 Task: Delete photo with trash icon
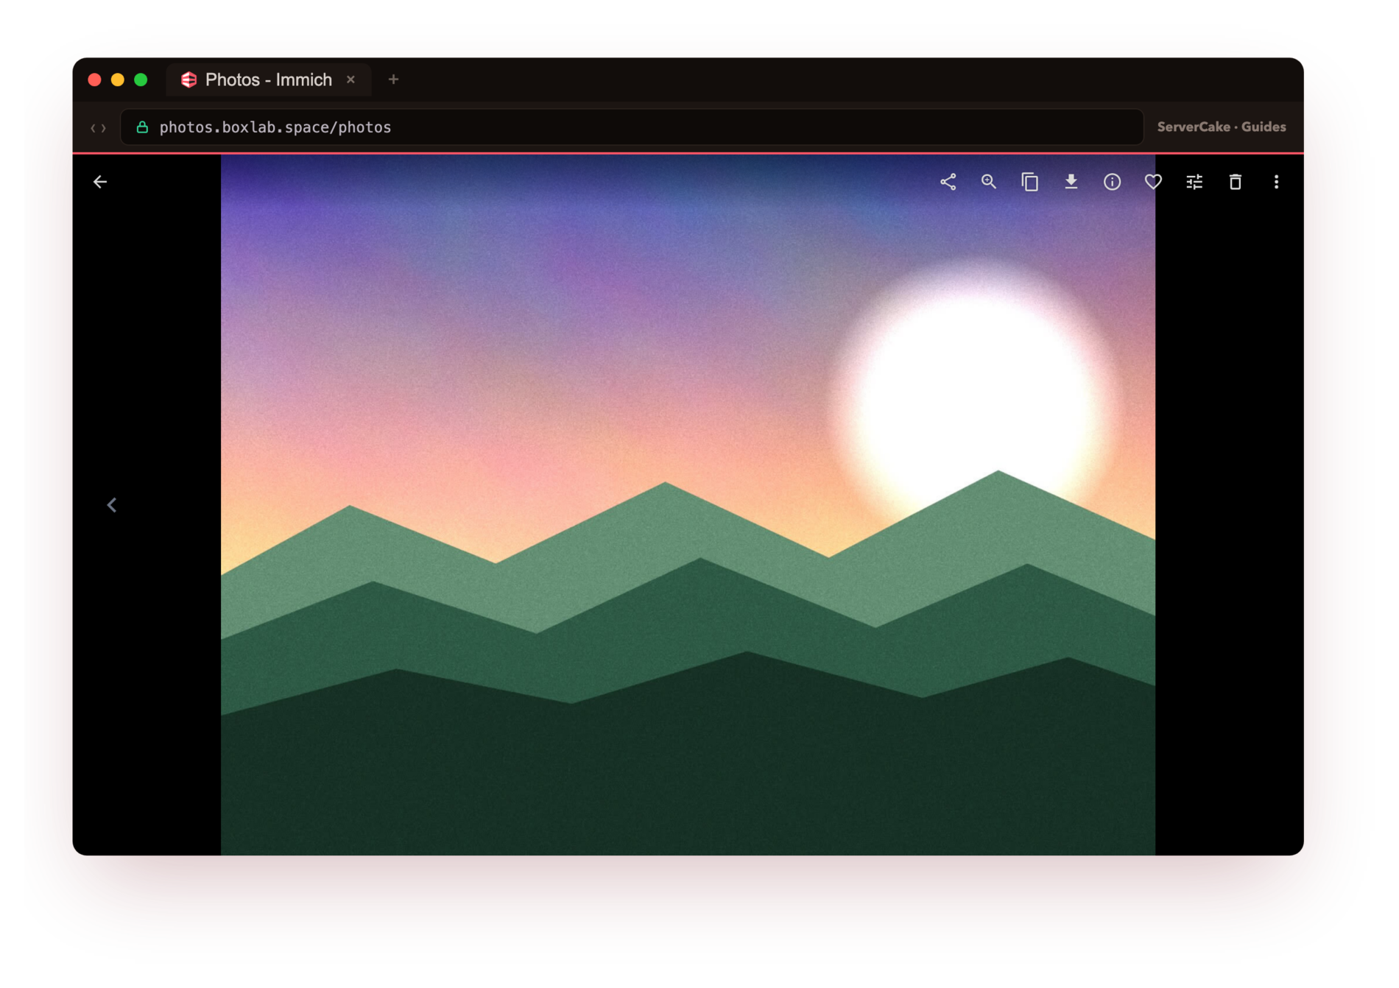point(1236,182)
